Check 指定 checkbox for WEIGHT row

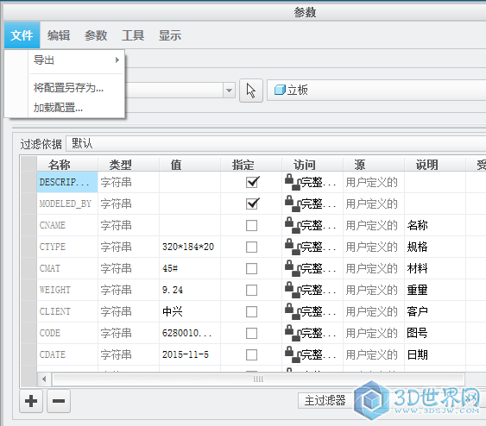click(x=252, y=290)
